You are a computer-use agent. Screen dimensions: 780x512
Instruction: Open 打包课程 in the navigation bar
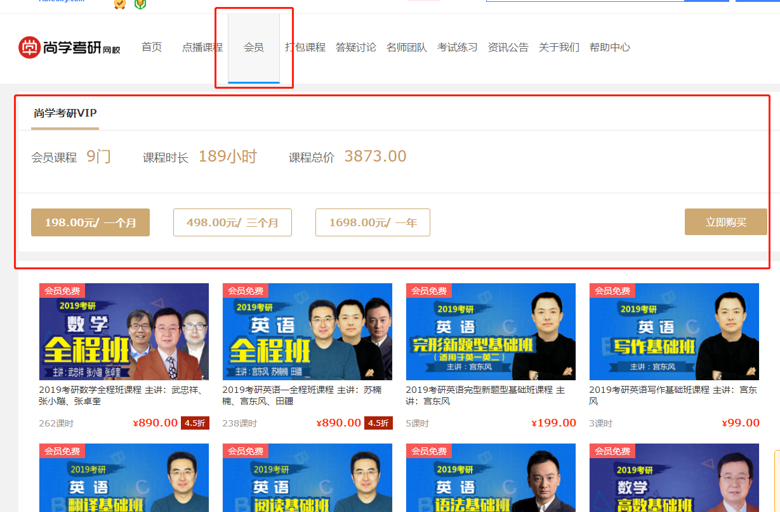305,48
